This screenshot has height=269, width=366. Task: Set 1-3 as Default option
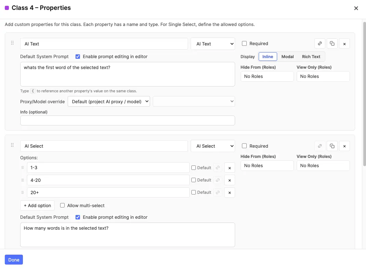[193, 168]
